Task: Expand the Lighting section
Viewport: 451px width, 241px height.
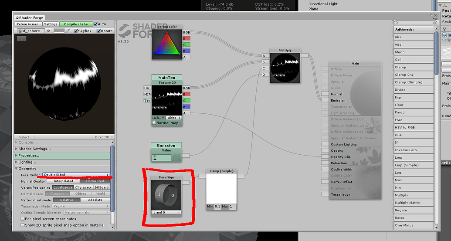Action: tap(27, 162)
